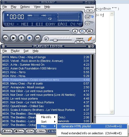Click the Misc playlist button
Screen dimensions: 129x137
tap(41, 131)
